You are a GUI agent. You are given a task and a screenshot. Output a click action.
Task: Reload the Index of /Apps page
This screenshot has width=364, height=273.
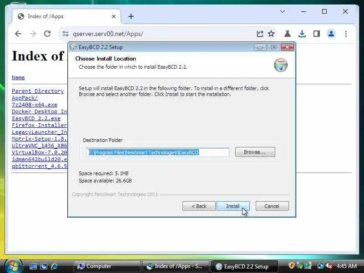coord(47,34)
